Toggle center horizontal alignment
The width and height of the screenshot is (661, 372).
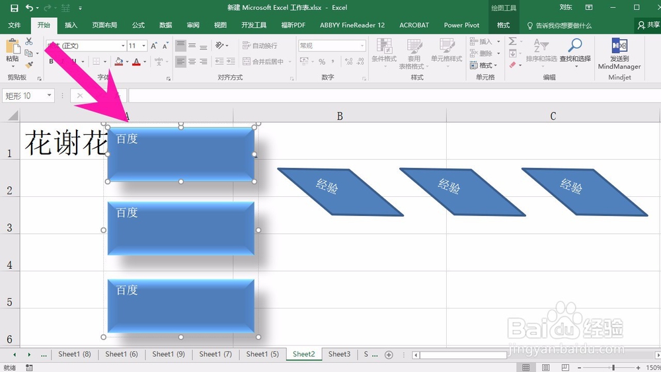pos(192,61)
